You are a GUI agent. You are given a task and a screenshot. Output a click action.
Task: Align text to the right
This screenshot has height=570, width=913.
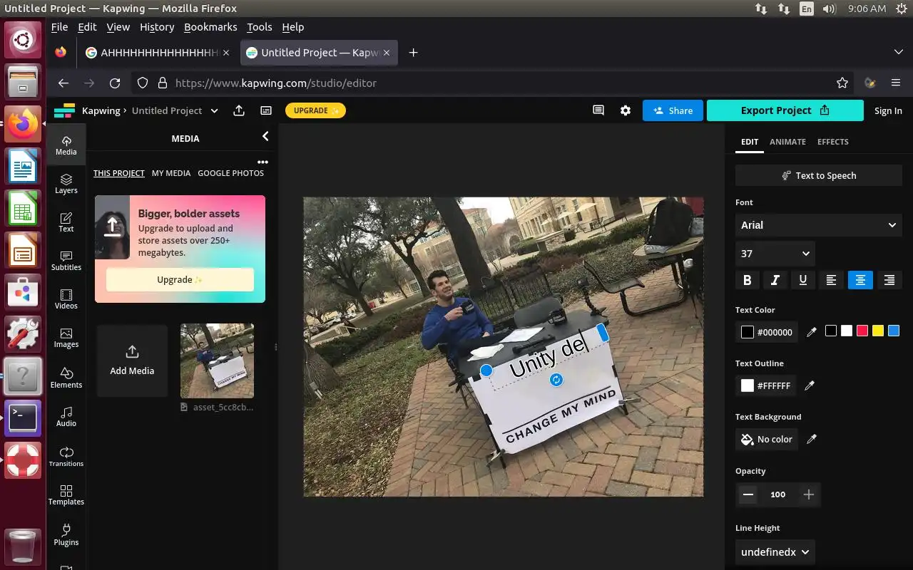coord(889,280)
